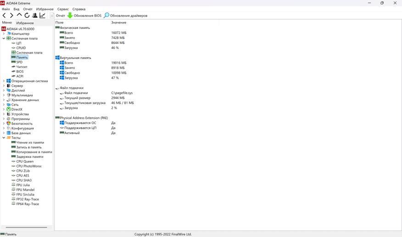Go back with the left arrow toolbar icon
The height and width of the screenshot is (237, 402).
[x=4, y=16]
